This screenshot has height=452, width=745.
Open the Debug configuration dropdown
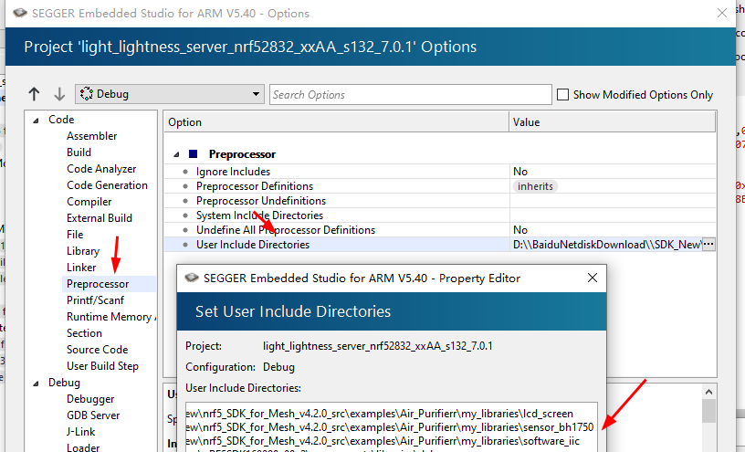tap(170, 94)
